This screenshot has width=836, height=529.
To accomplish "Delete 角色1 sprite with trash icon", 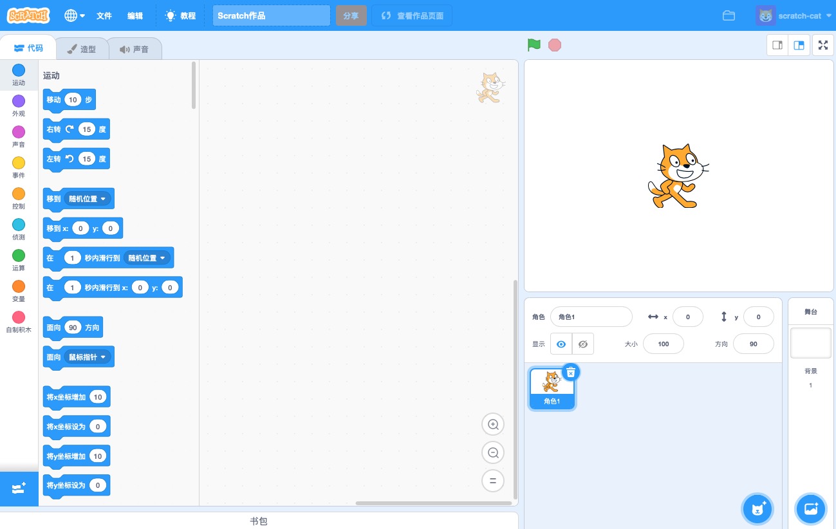I will [571, 372].
